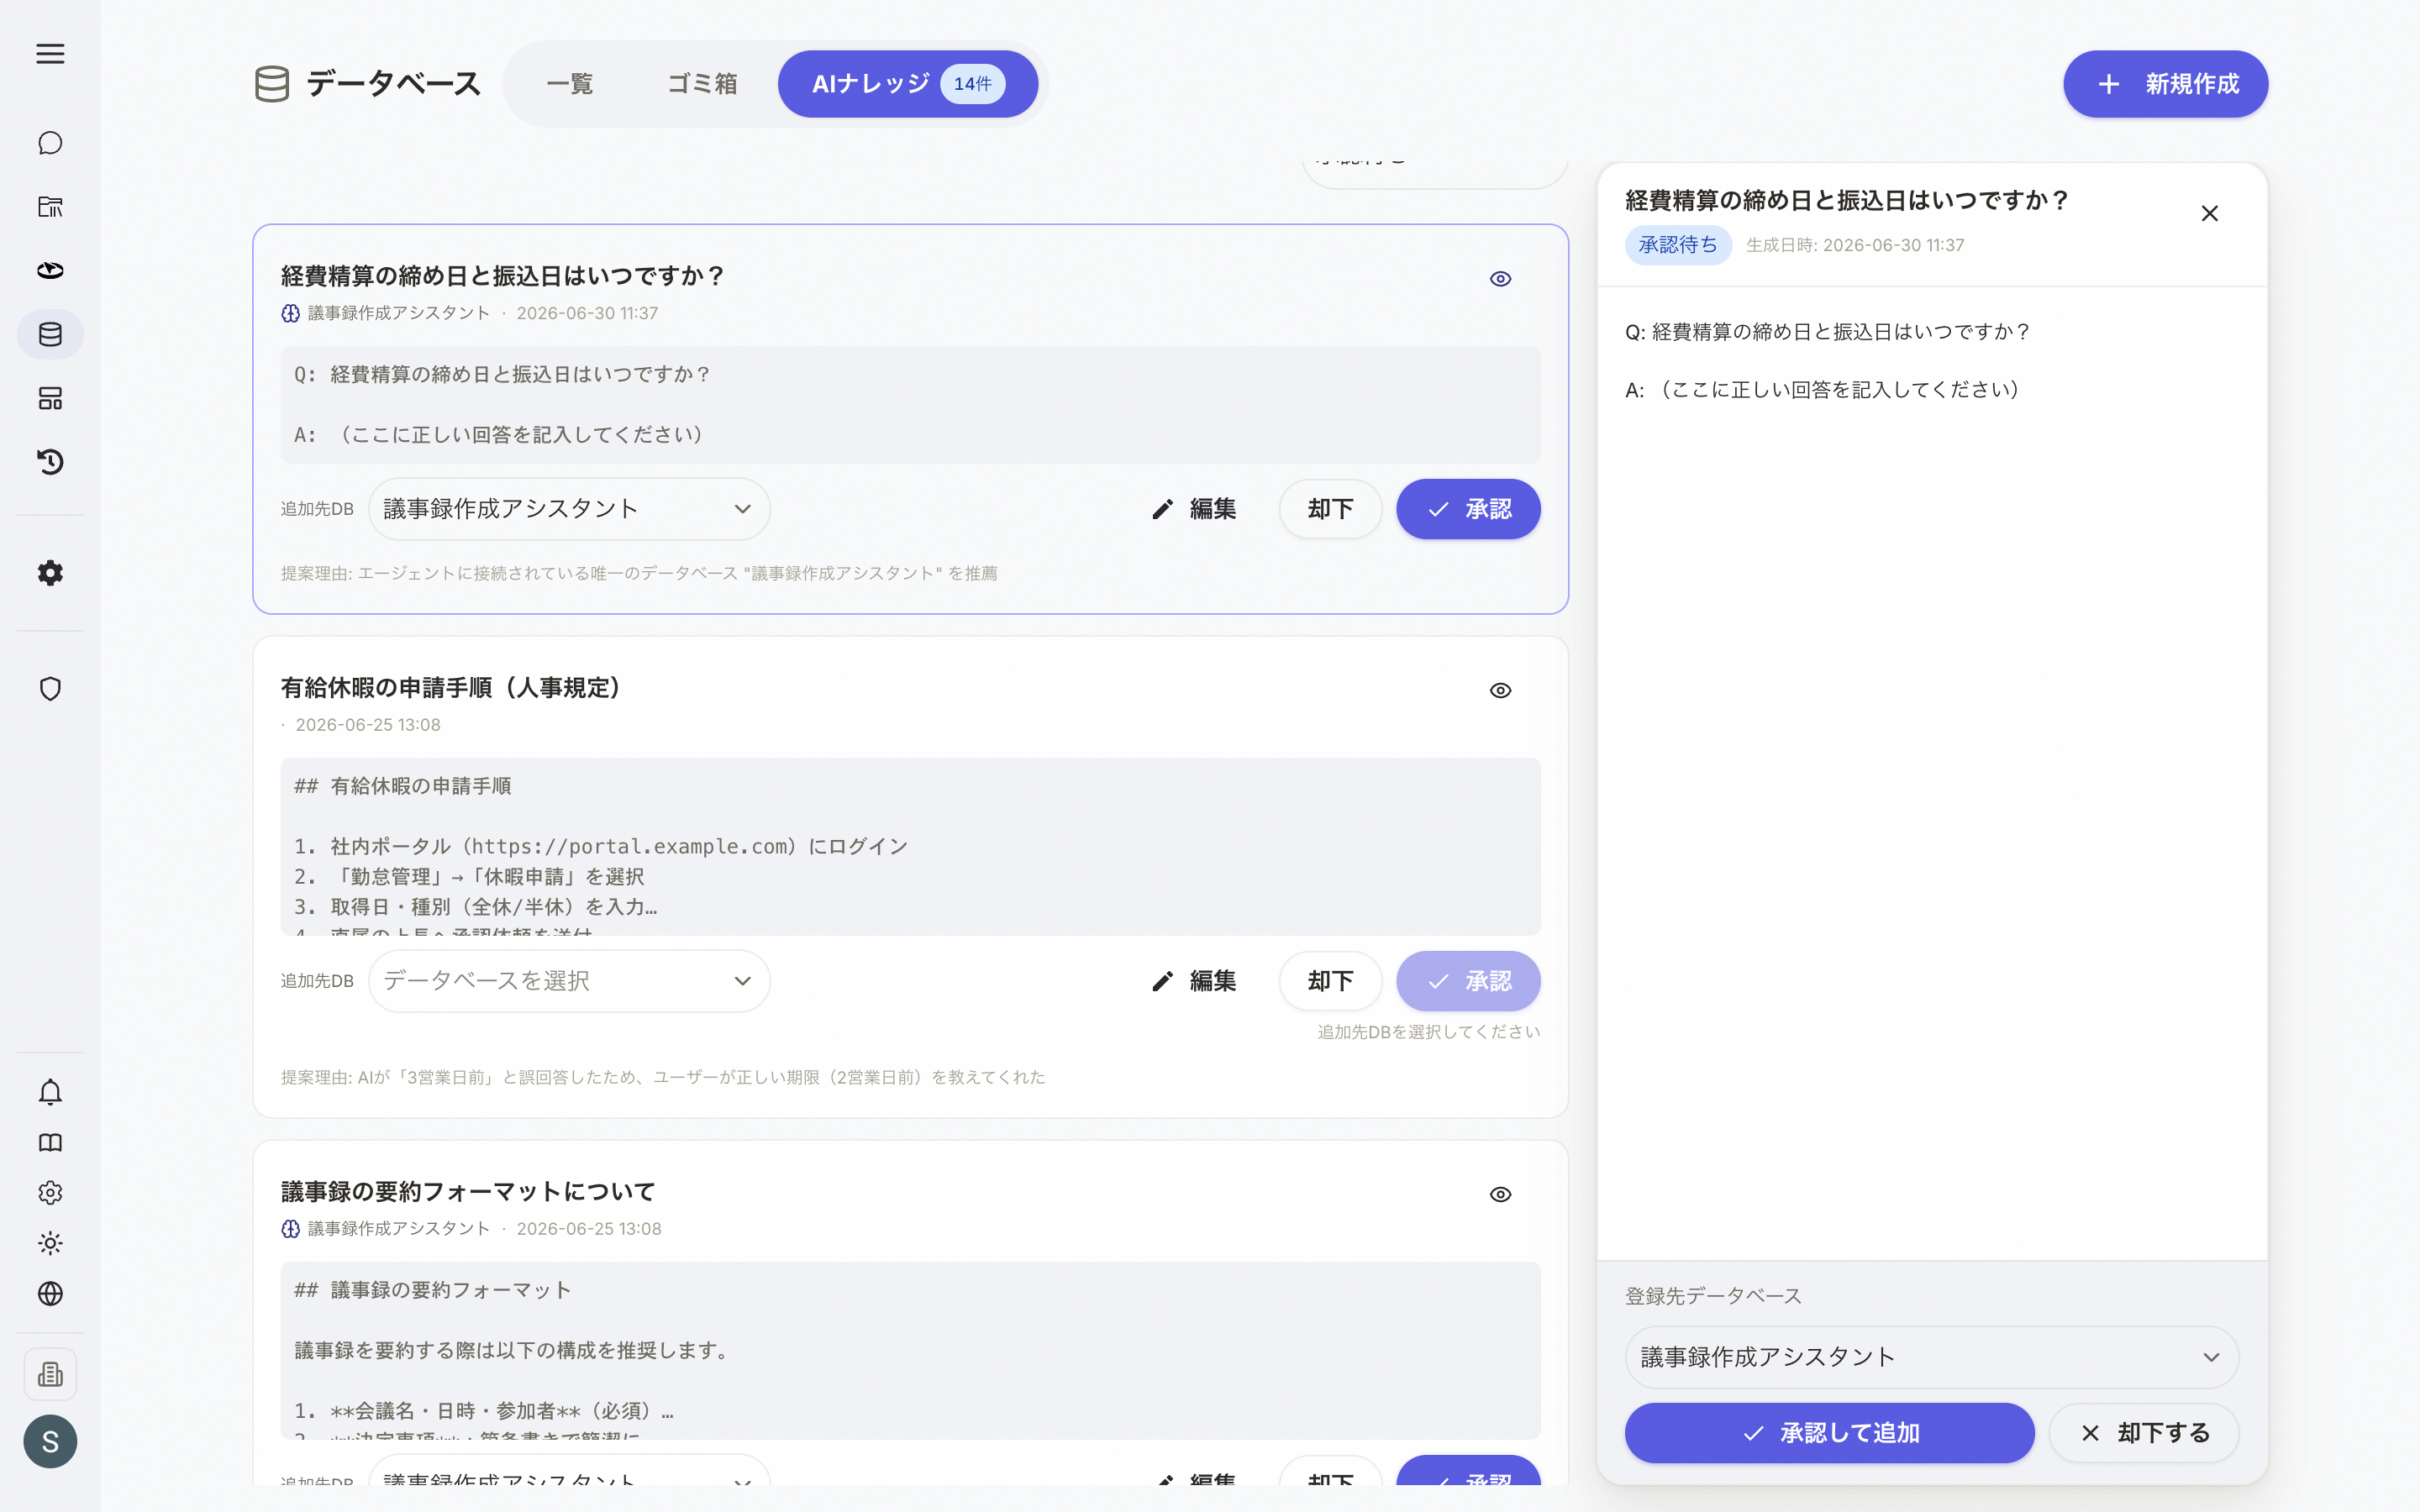Switch to the 一覧 tab
Screen dimensions: 2420x1512
point(570,84)
